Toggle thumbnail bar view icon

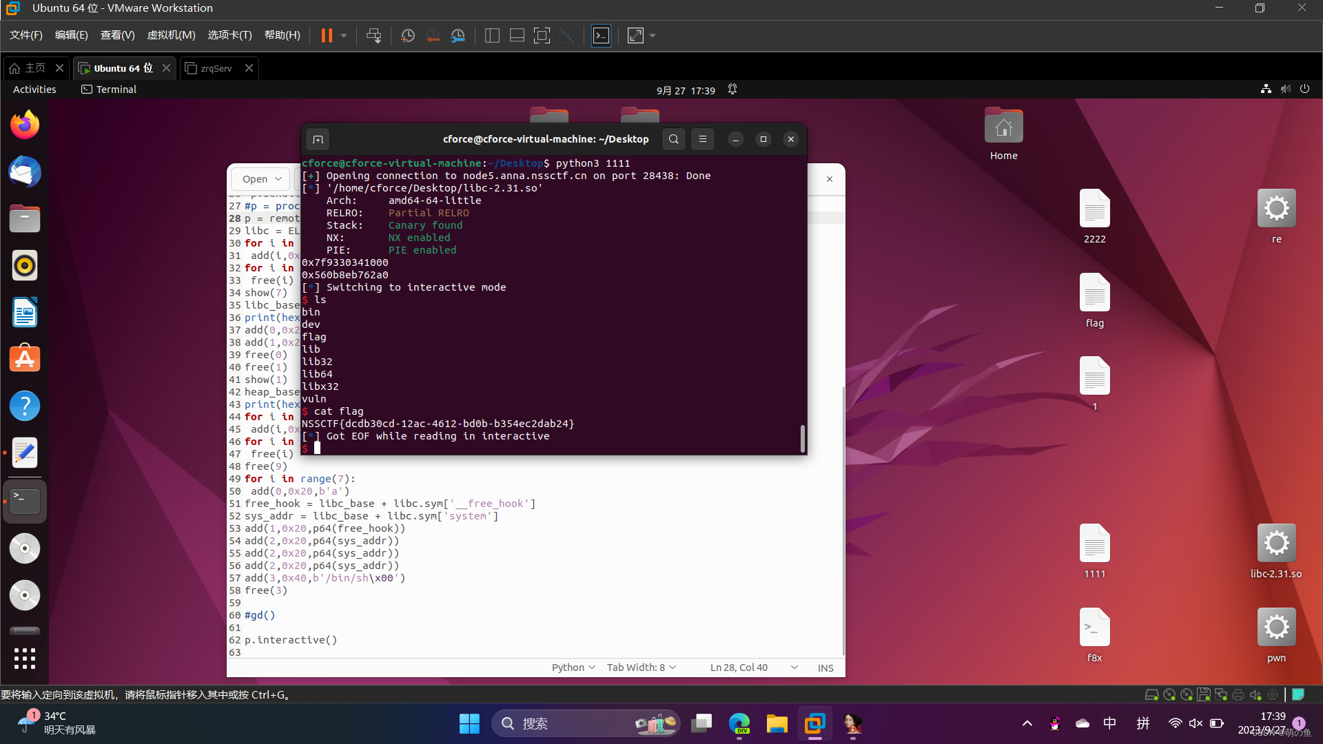517,36
